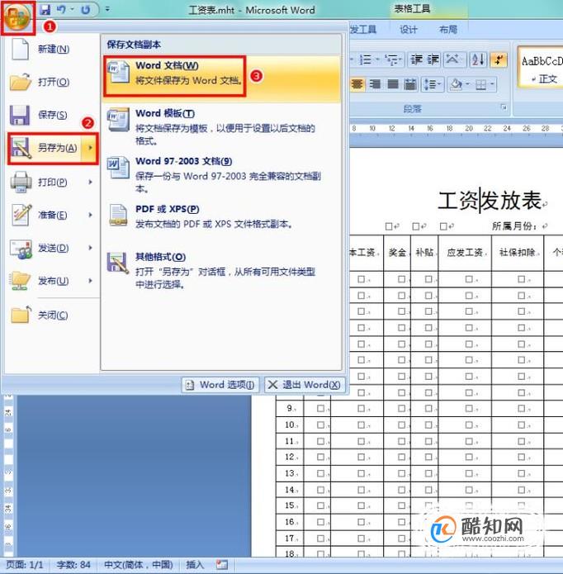Click the Borders icon
Image resolution: width=563 pixels, height=574 pixels.
480,85
